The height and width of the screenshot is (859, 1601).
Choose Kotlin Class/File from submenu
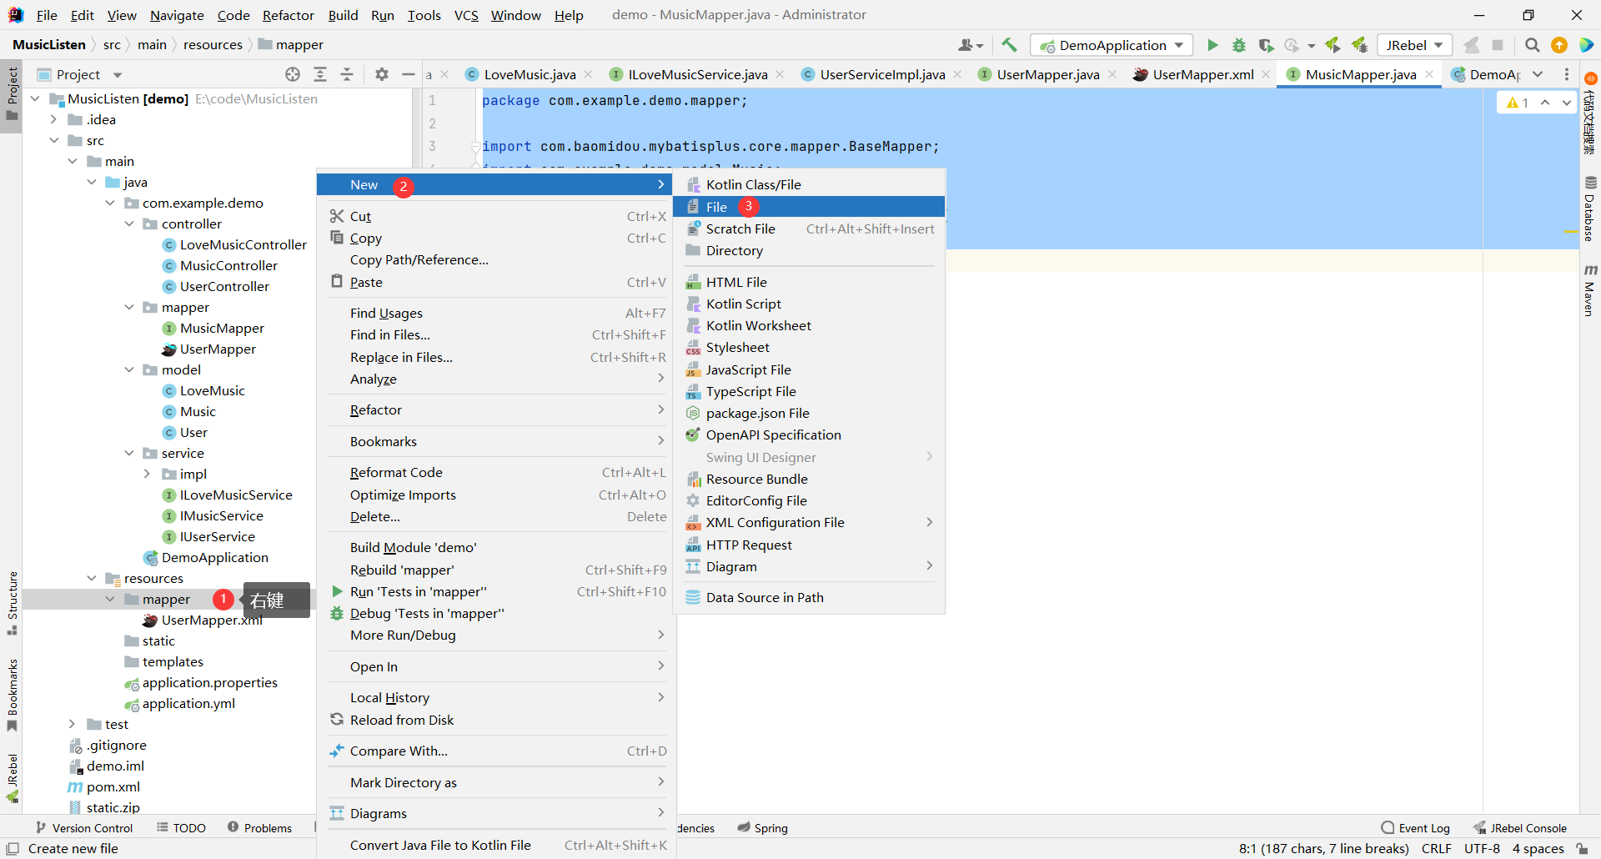[808, 184]
